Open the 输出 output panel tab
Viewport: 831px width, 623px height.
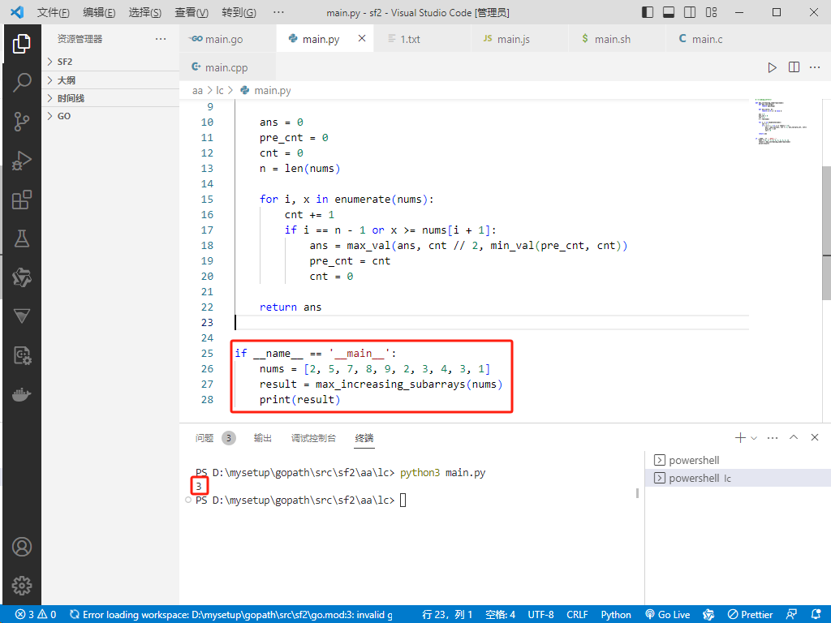point(262,437)
